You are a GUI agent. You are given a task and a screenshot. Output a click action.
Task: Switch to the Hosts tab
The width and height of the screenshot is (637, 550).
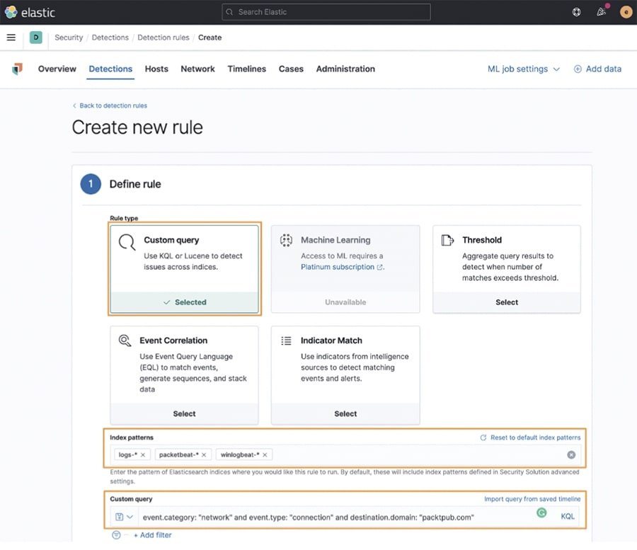tap(156, 69)
